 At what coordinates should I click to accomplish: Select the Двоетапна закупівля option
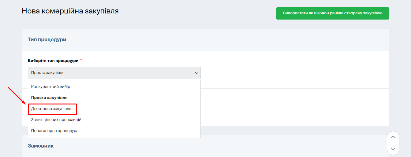click(51, 109)
